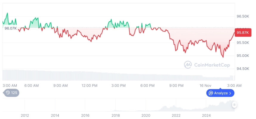Click the history clock icon badge showing 125
Screen dimensions: 256x119
11,93
